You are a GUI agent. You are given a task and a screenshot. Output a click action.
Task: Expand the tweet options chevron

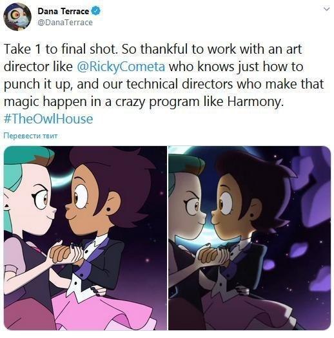tap(327, 9)
